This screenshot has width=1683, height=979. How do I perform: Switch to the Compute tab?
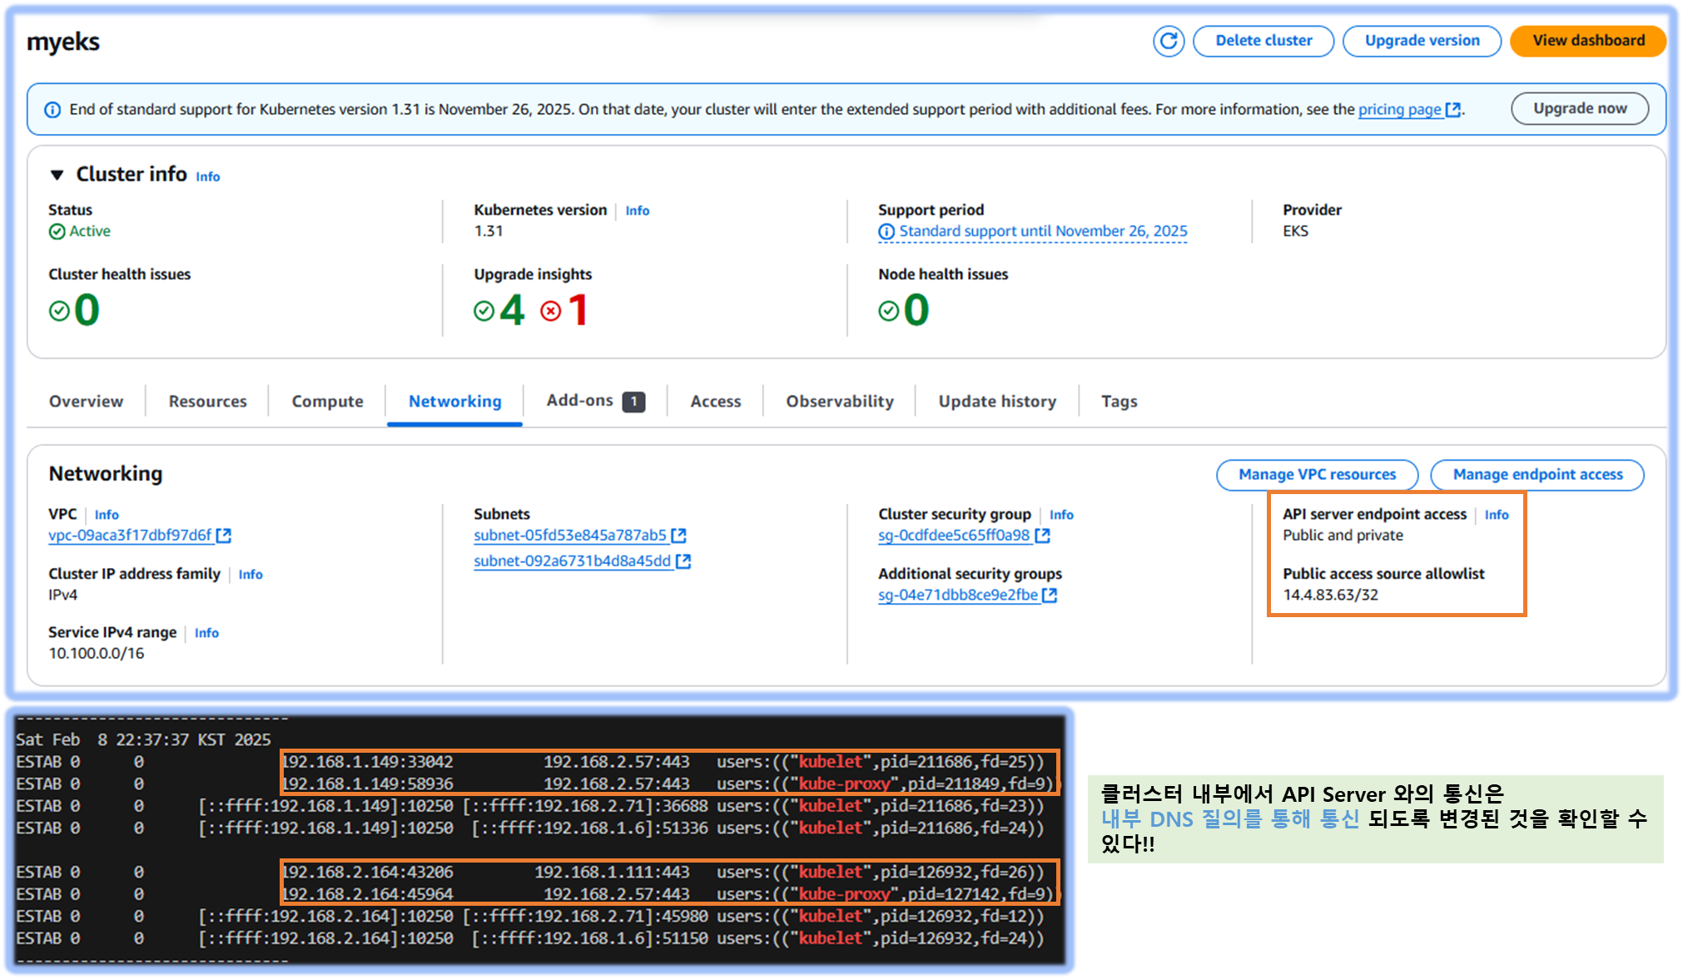[327, 401]
